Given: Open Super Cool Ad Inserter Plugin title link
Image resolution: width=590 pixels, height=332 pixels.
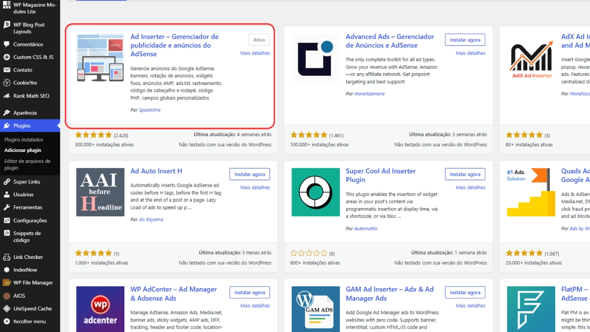Looking at the screenshot, I should [x=381, y=176].
